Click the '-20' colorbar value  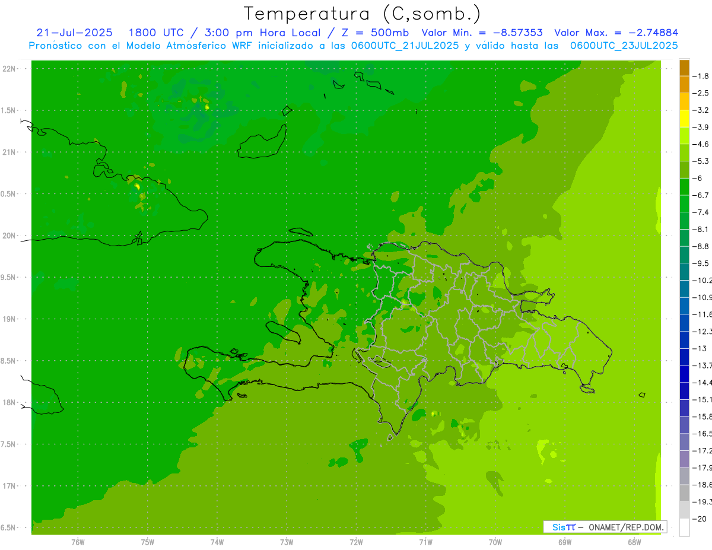[700, 519]
